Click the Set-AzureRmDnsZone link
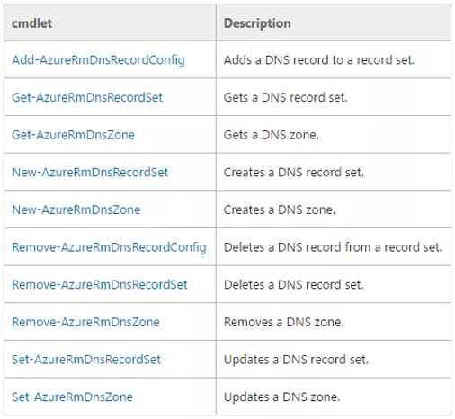This screenshot has width=455, height=419. click(x=72, y=397)
